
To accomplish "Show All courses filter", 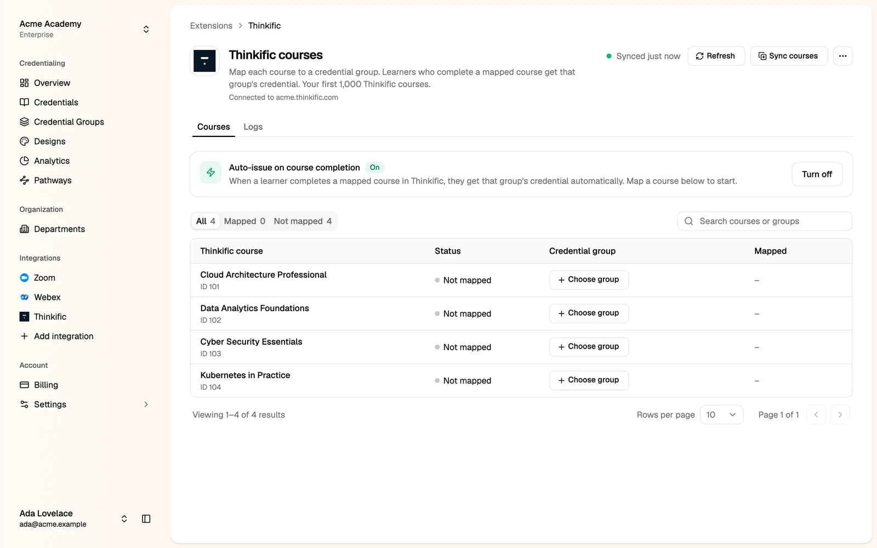I will (206, 221).
